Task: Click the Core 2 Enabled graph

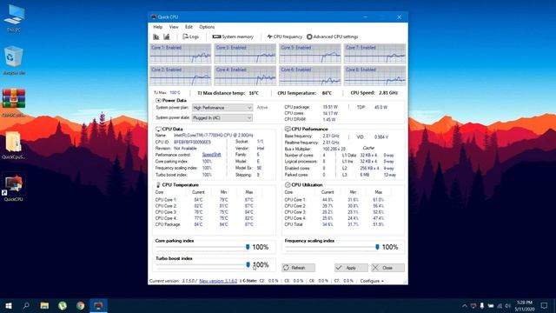Action: pos(181,76)
